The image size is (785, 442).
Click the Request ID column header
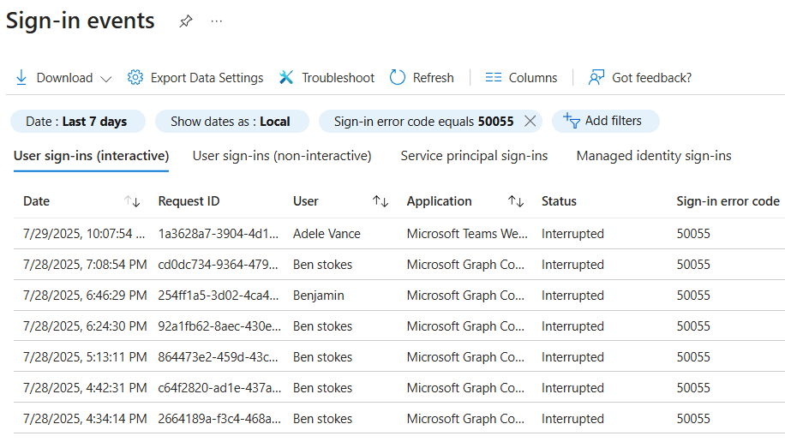coord(189,201)
